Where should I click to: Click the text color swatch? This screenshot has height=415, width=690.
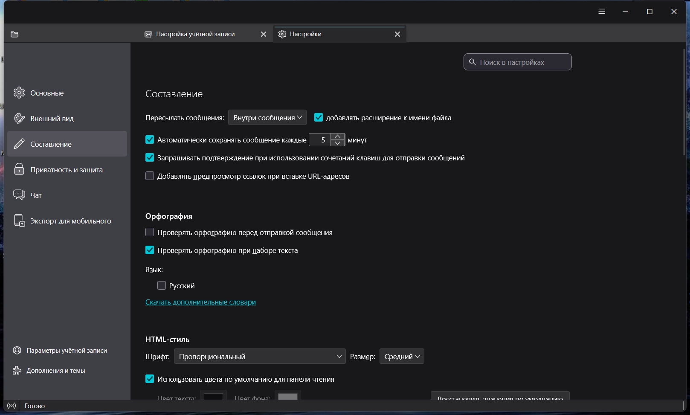(213, 396)
